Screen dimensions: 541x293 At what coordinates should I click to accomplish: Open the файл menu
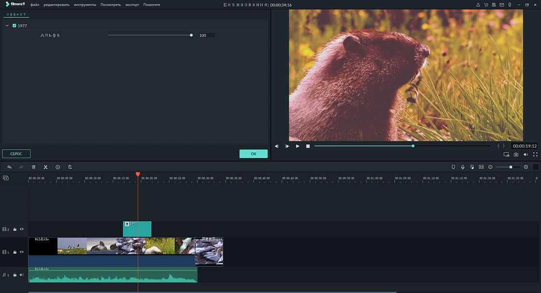tap(35, 5)
